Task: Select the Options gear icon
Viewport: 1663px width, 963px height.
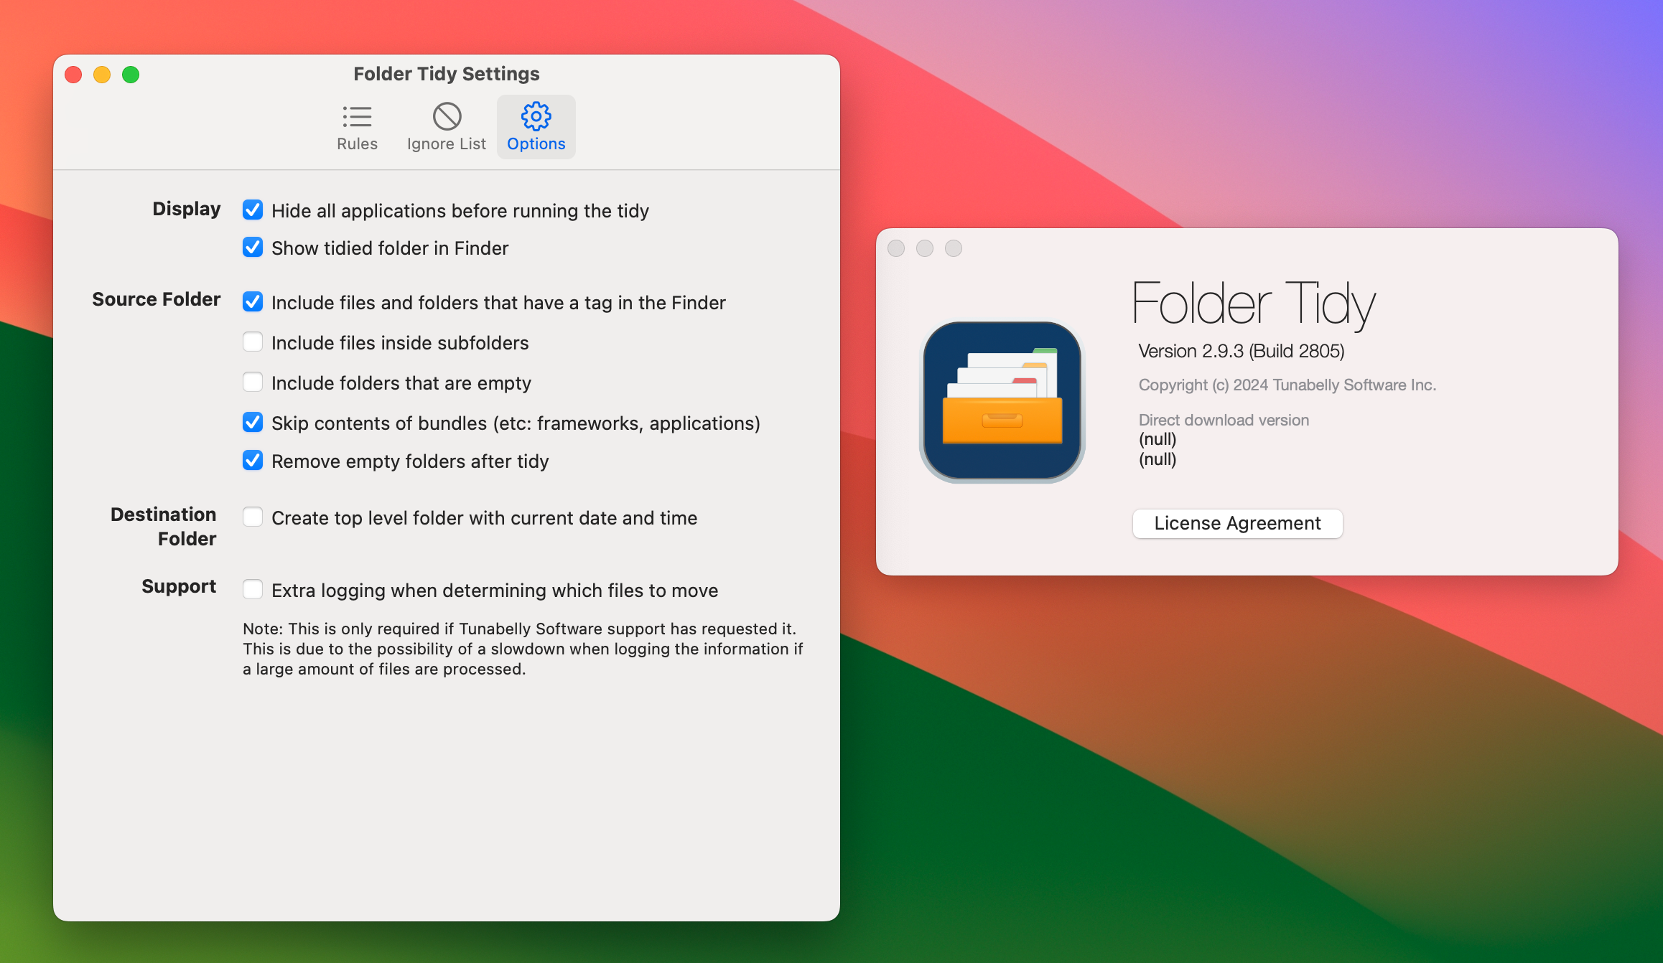Action: (536, 116)
